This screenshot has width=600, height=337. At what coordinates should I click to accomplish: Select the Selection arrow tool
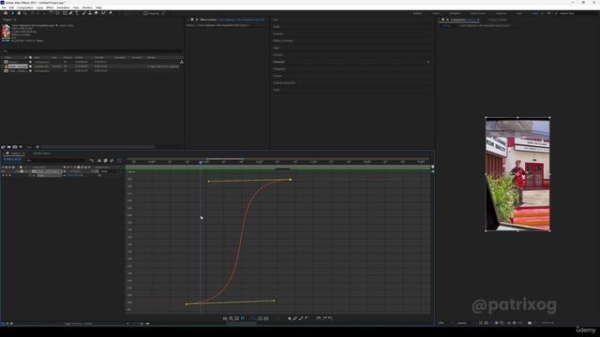click(x=12, y=13)
